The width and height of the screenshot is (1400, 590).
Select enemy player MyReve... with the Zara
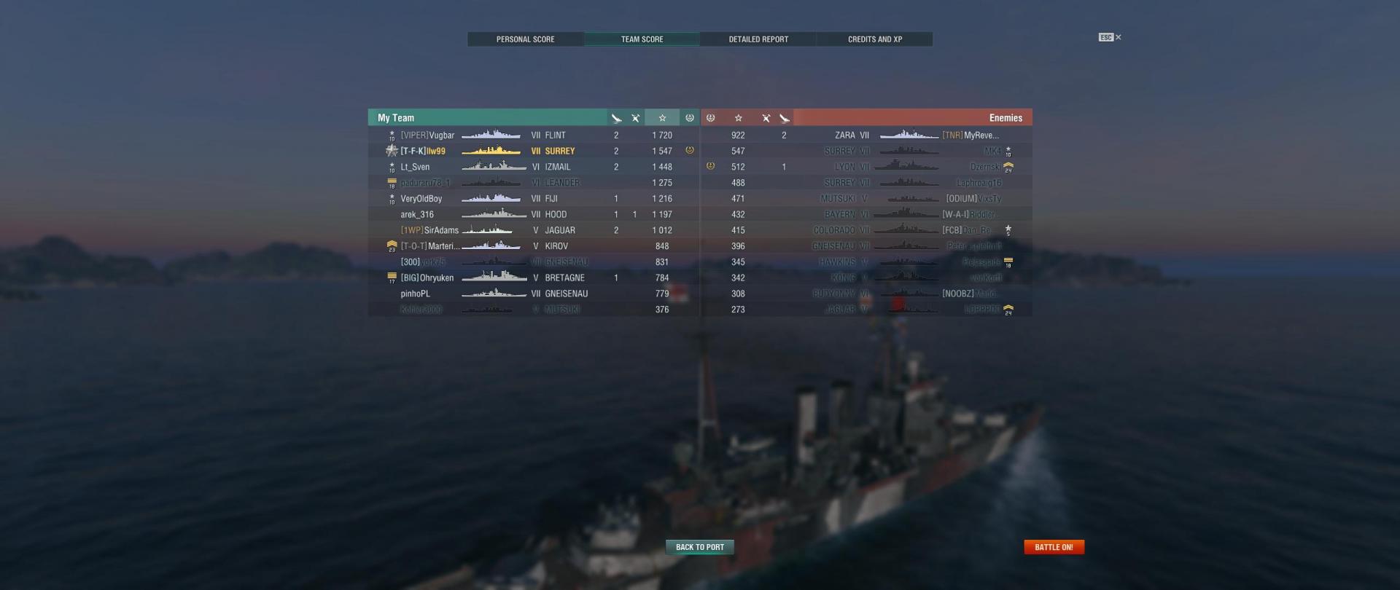(981, 135)
